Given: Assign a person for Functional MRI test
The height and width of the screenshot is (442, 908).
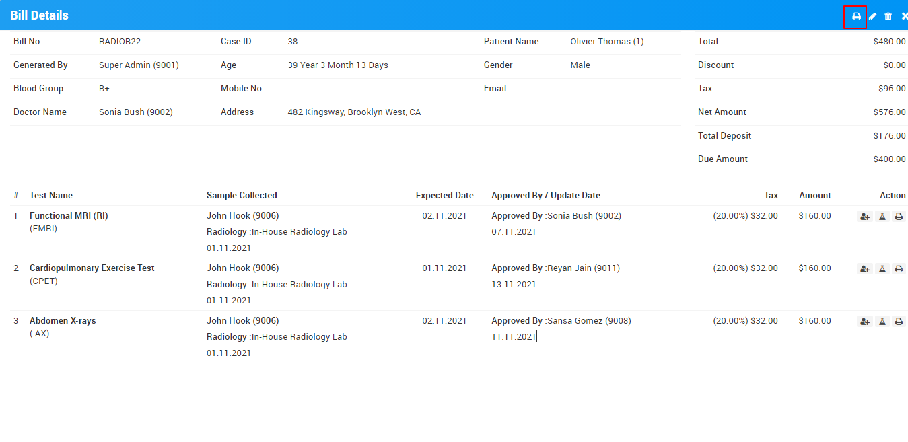Looking at the screenshot, I should (864, 217).
